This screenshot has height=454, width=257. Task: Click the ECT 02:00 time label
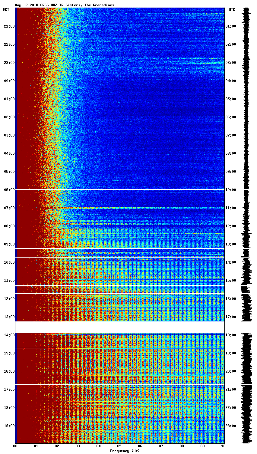pyautogui.click(x=9, y=117)
